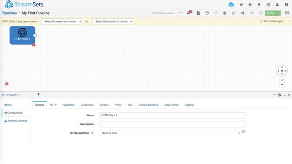
Task: Duplicate the selected stage
Action: point(233,13)
